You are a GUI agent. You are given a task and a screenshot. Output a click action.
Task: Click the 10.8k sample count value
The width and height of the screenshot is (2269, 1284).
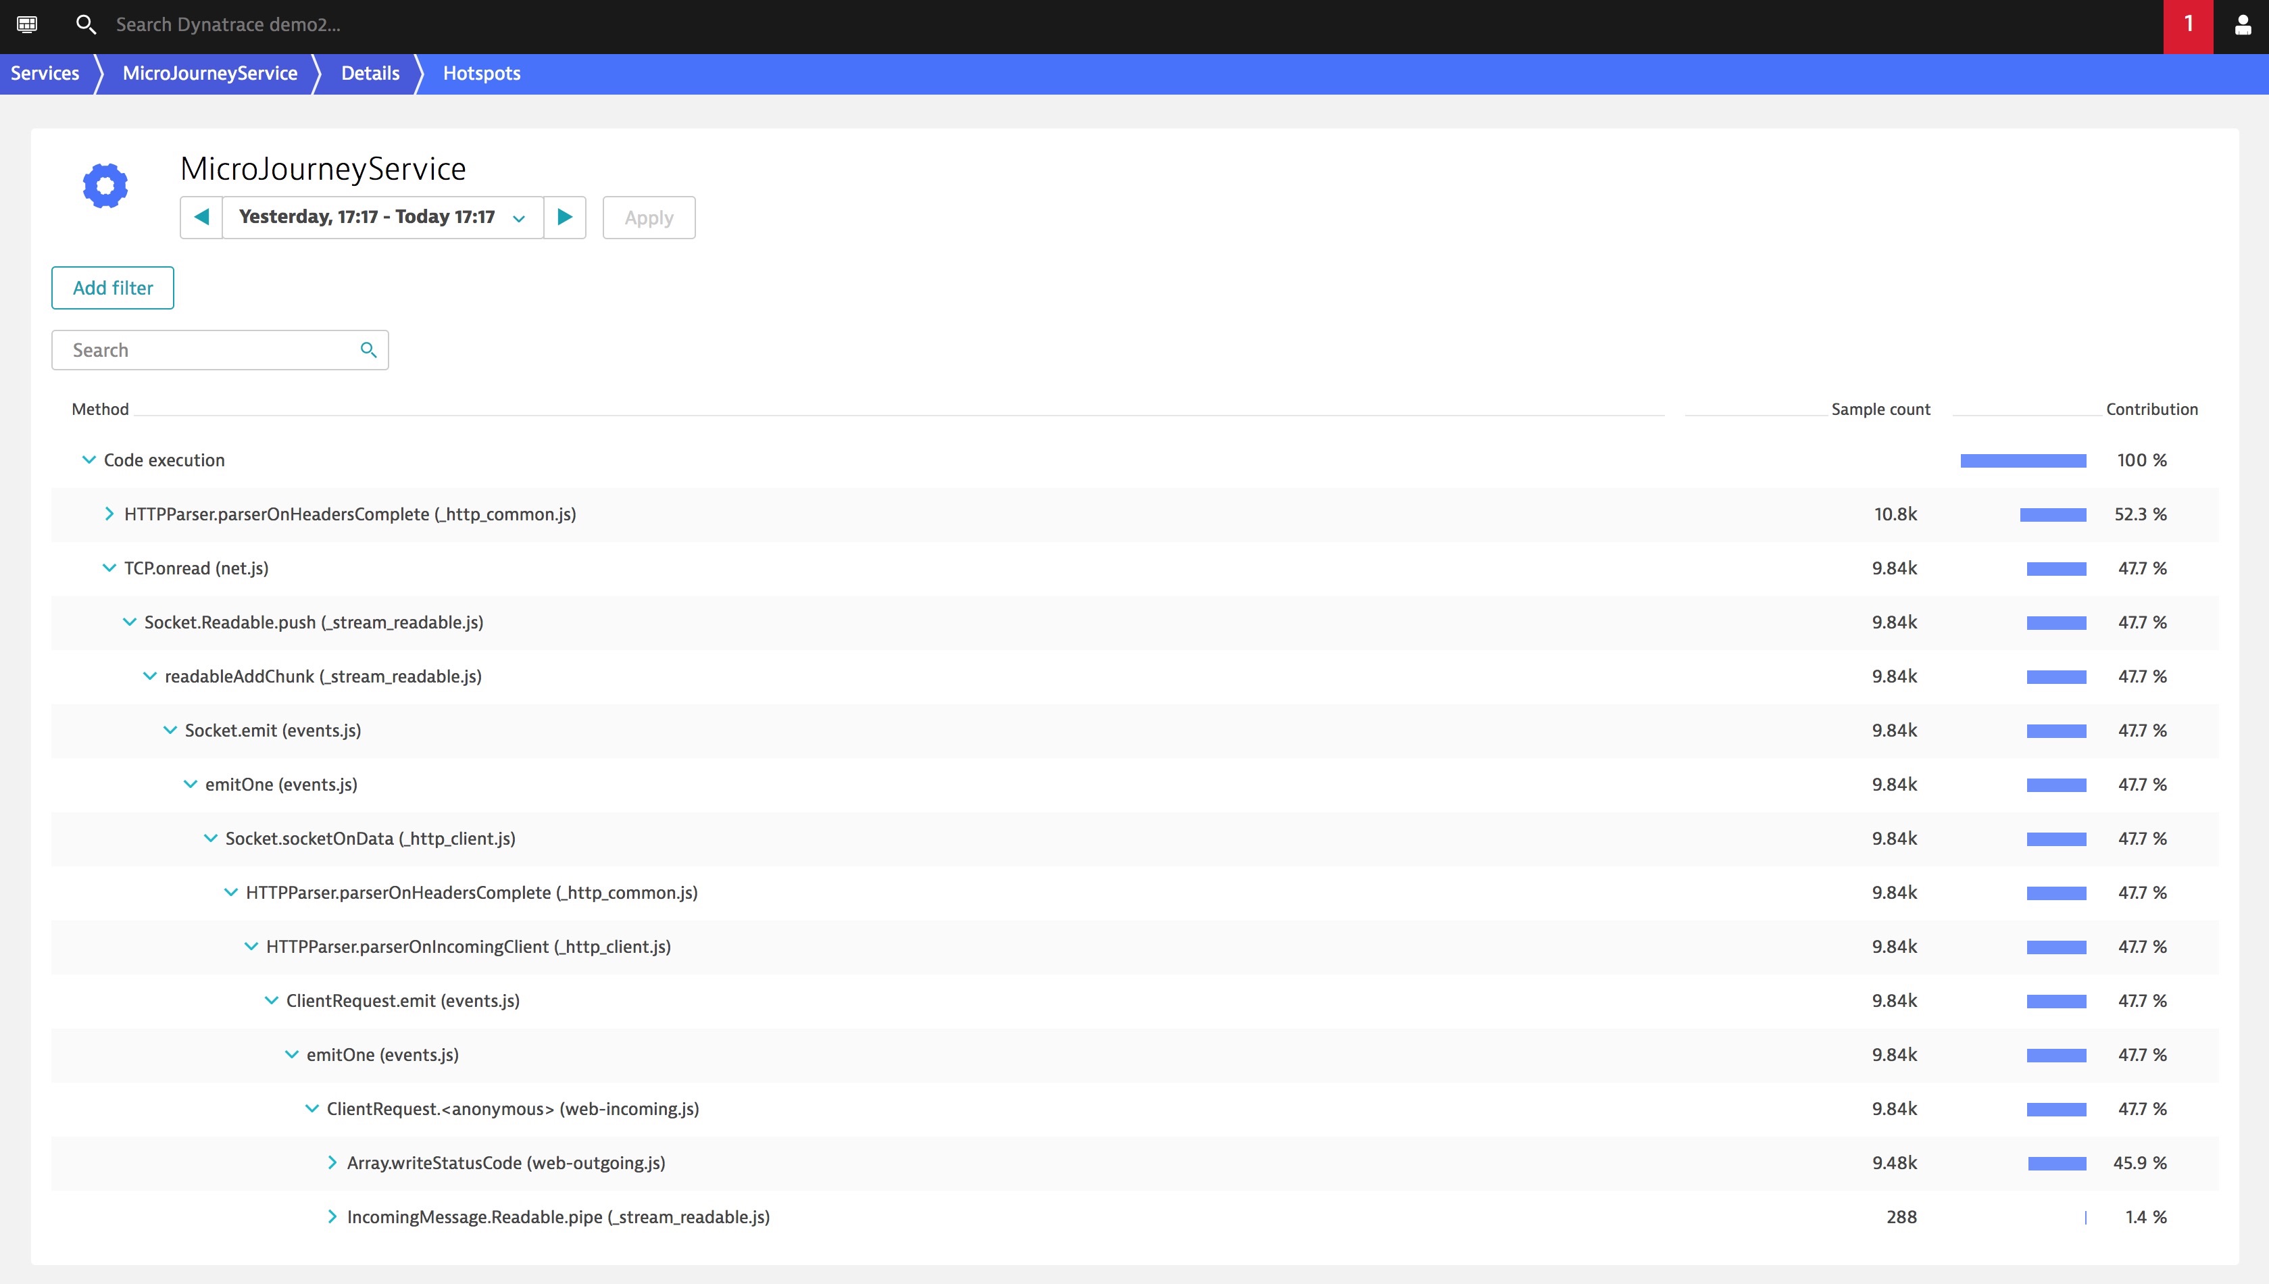coord(1895,513)
